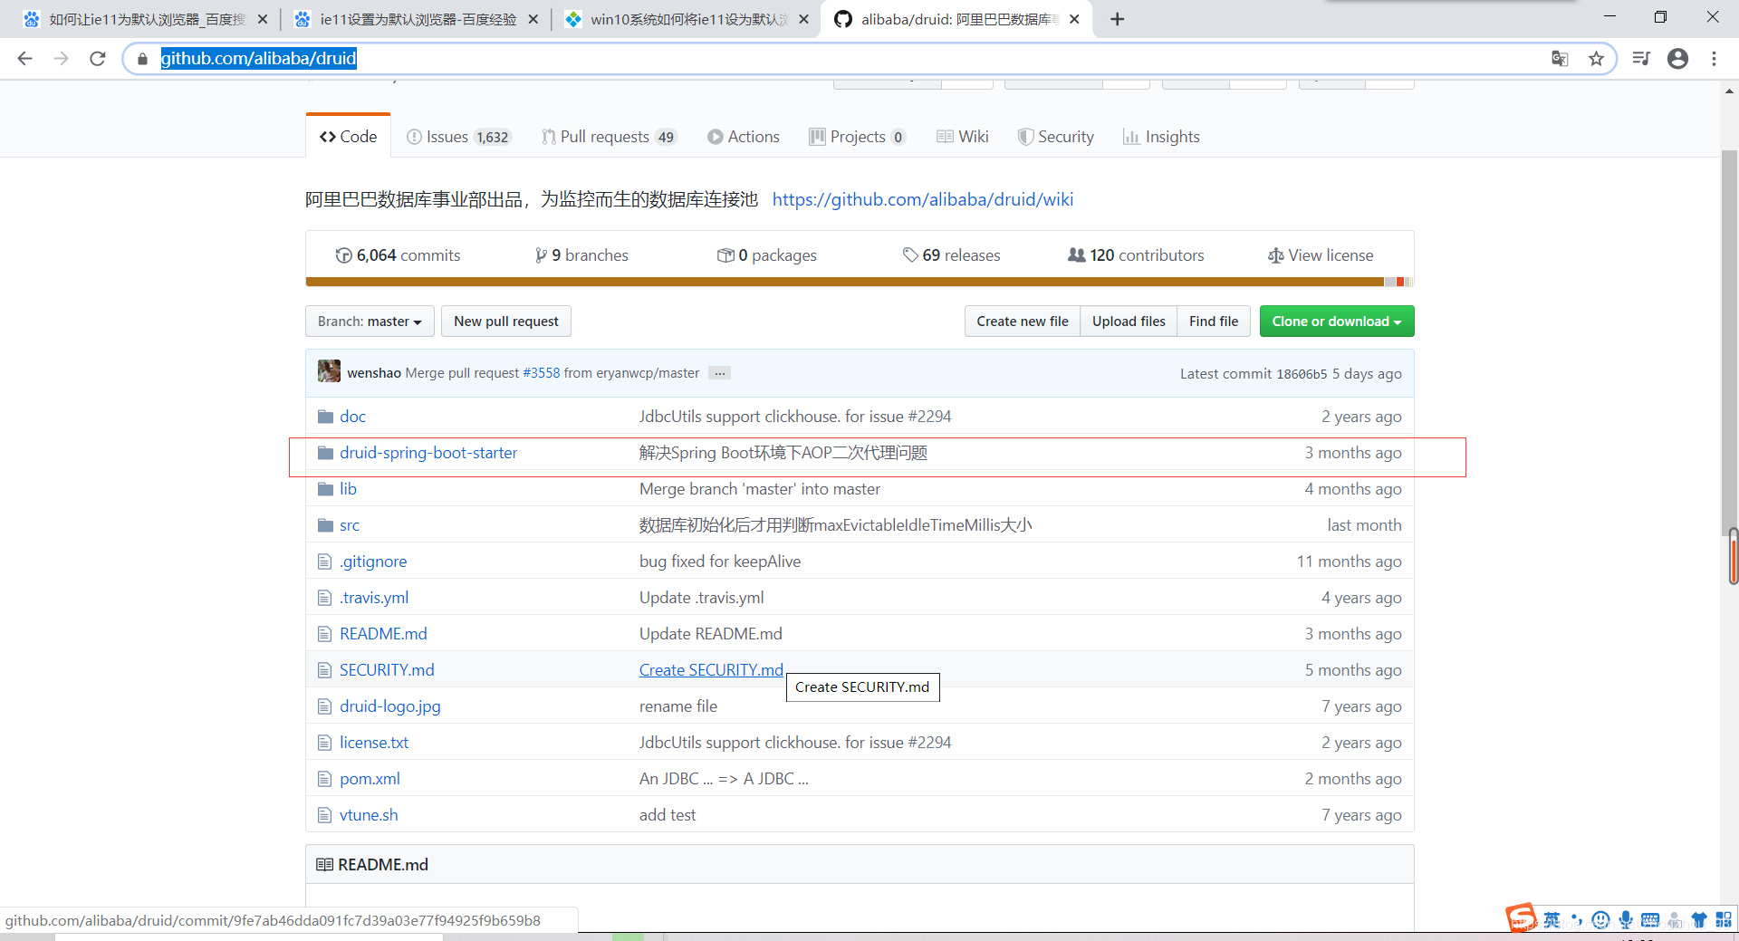Switch to the 'ie11设置为默认浏览器' browser tab
This screenshot has width=1739, height=941.
click(418, 19)
